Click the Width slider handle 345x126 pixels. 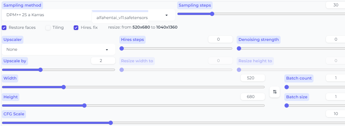[64, 87]
